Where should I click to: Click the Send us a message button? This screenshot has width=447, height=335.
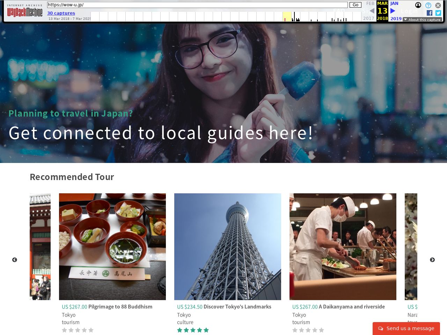point(406,328)
